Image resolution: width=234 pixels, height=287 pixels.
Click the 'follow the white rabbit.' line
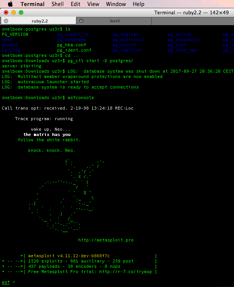(49, 140)
